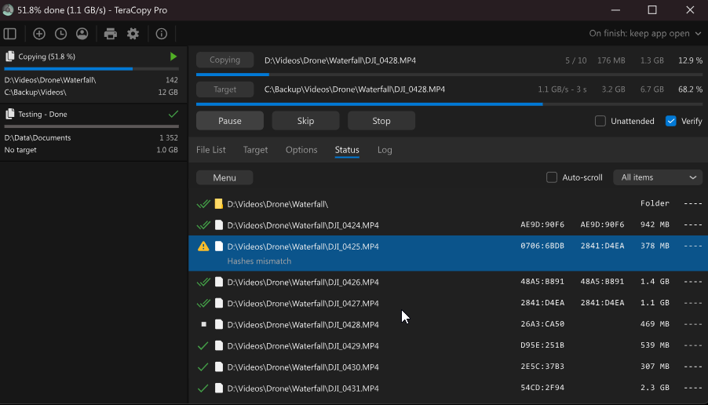Click the warning triangle on DJI_0425.MP4
The height and width of the screenshot is (405, 708).
(203, 246)
